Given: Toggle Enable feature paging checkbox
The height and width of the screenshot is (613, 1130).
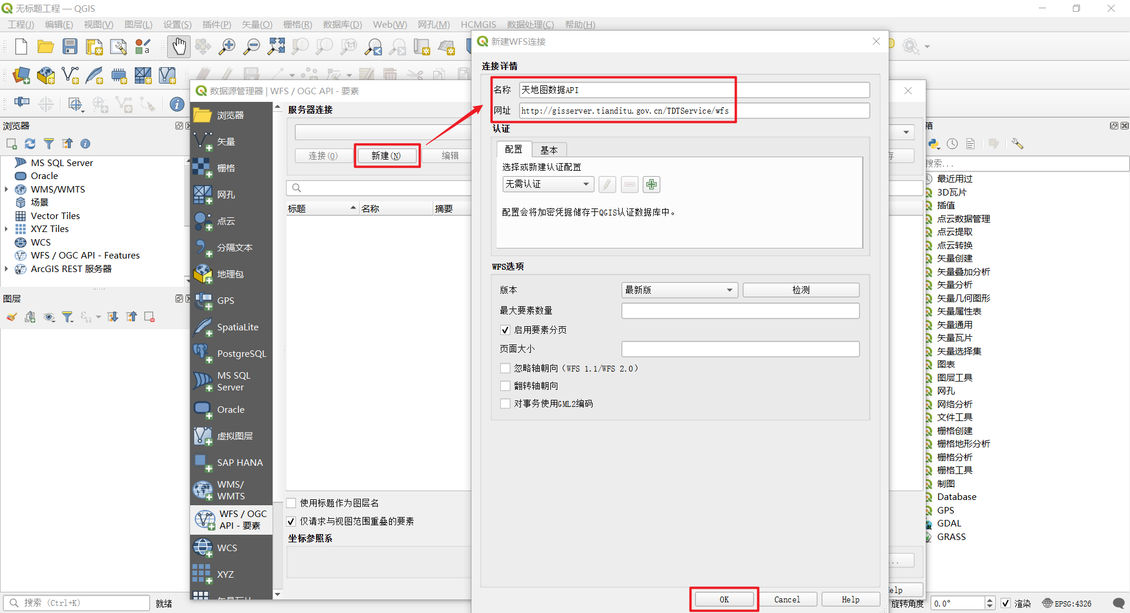Looking at the screenshot, I should (505, 330).
